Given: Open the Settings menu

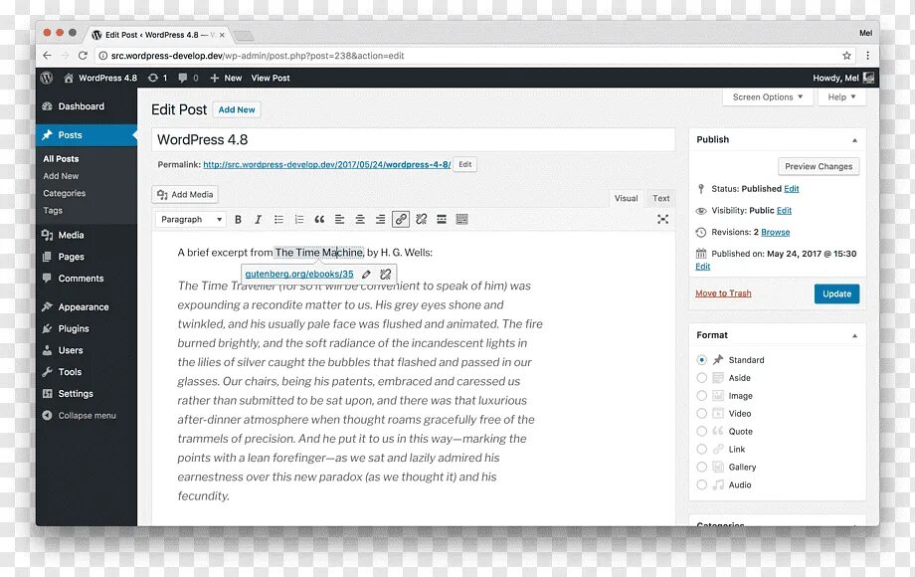Looking at the screenshot, I should pos(87,394).
